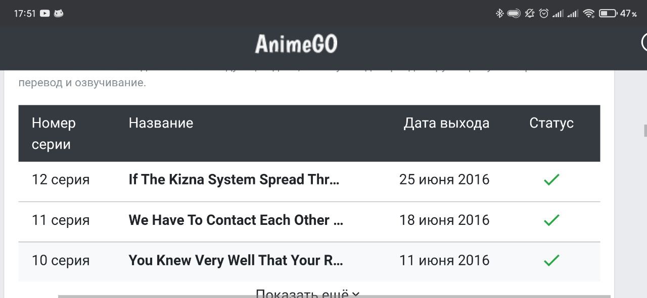
Task: Click the page scrollbar thumb on the right edge
Action: pos(645,131)
